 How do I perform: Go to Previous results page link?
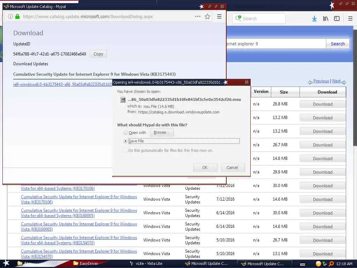coord(321,81)
